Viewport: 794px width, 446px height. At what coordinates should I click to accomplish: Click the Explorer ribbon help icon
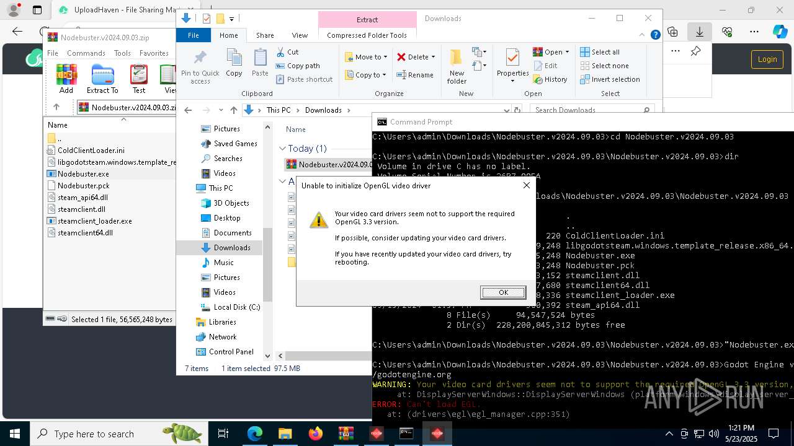coord(655,35)
